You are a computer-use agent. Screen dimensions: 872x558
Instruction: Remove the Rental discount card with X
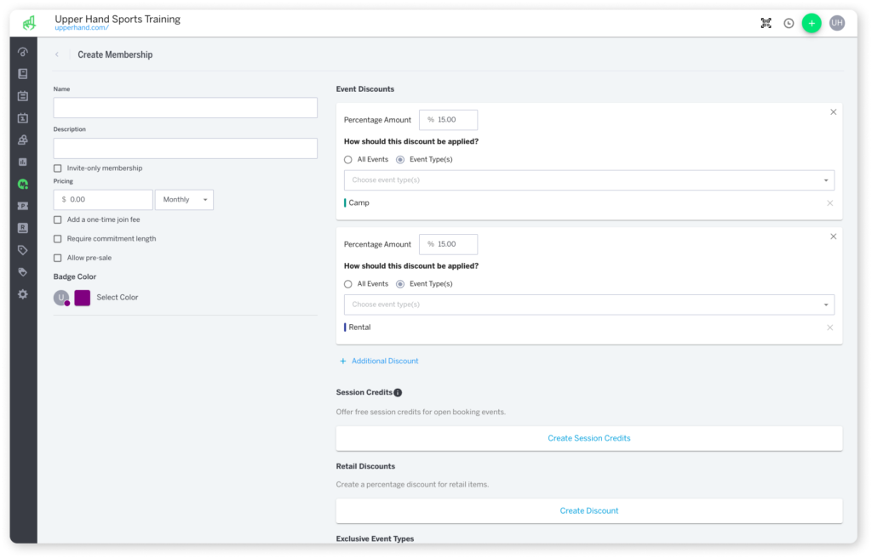click(833, 236)
